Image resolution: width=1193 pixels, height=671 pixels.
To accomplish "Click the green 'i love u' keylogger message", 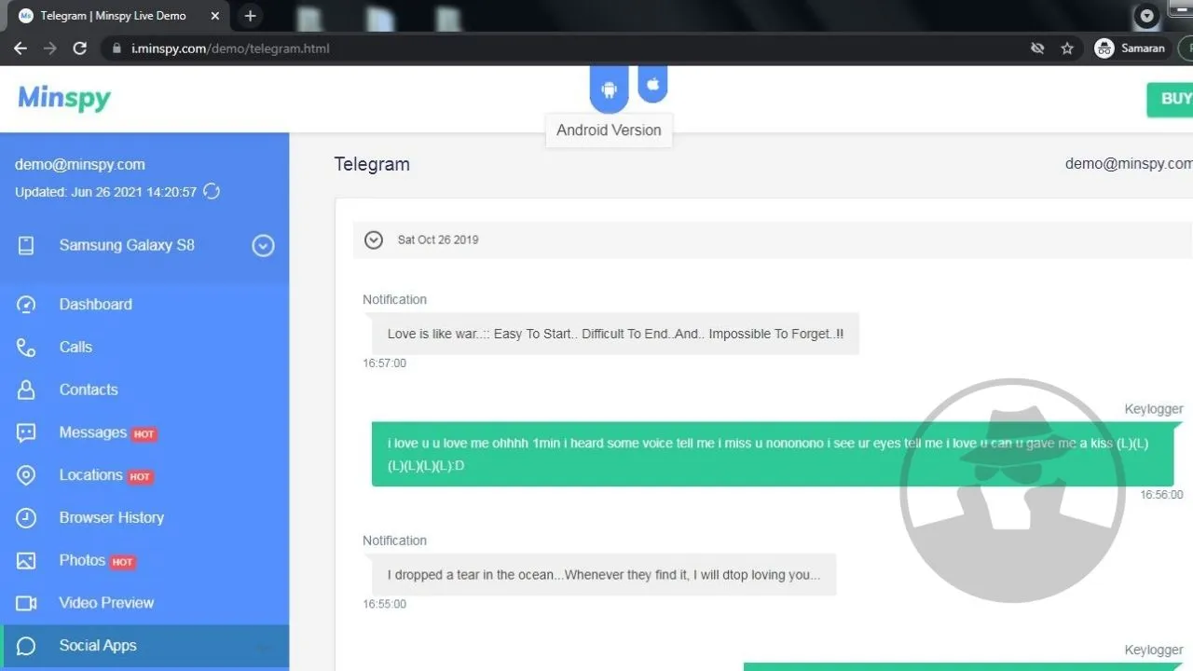I will click(773, 454).
